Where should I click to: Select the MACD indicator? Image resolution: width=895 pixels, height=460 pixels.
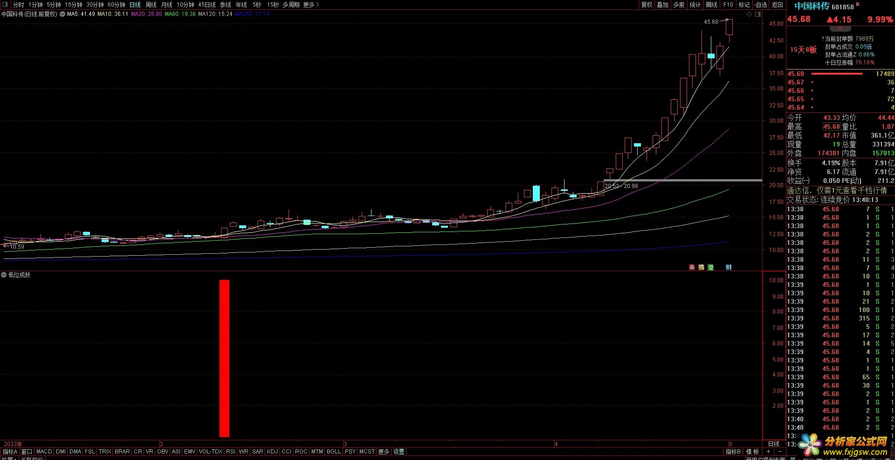pos(44,452)
